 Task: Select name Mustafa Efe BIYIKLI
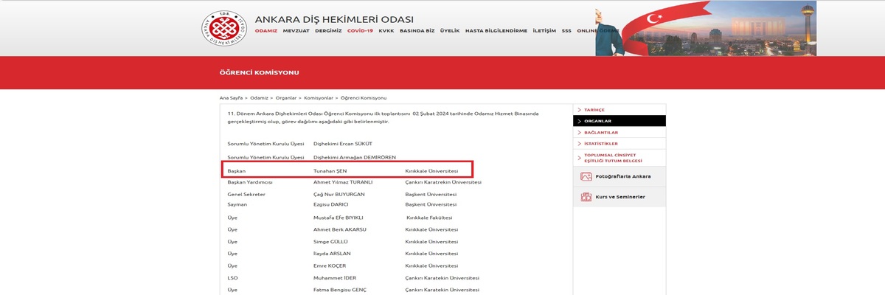click(339, 218)
